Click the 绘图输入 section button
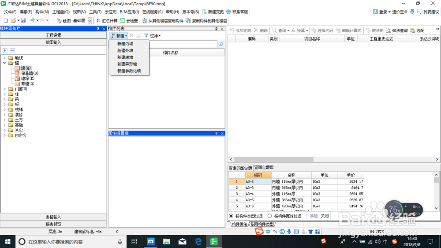 tap(53, 42)
